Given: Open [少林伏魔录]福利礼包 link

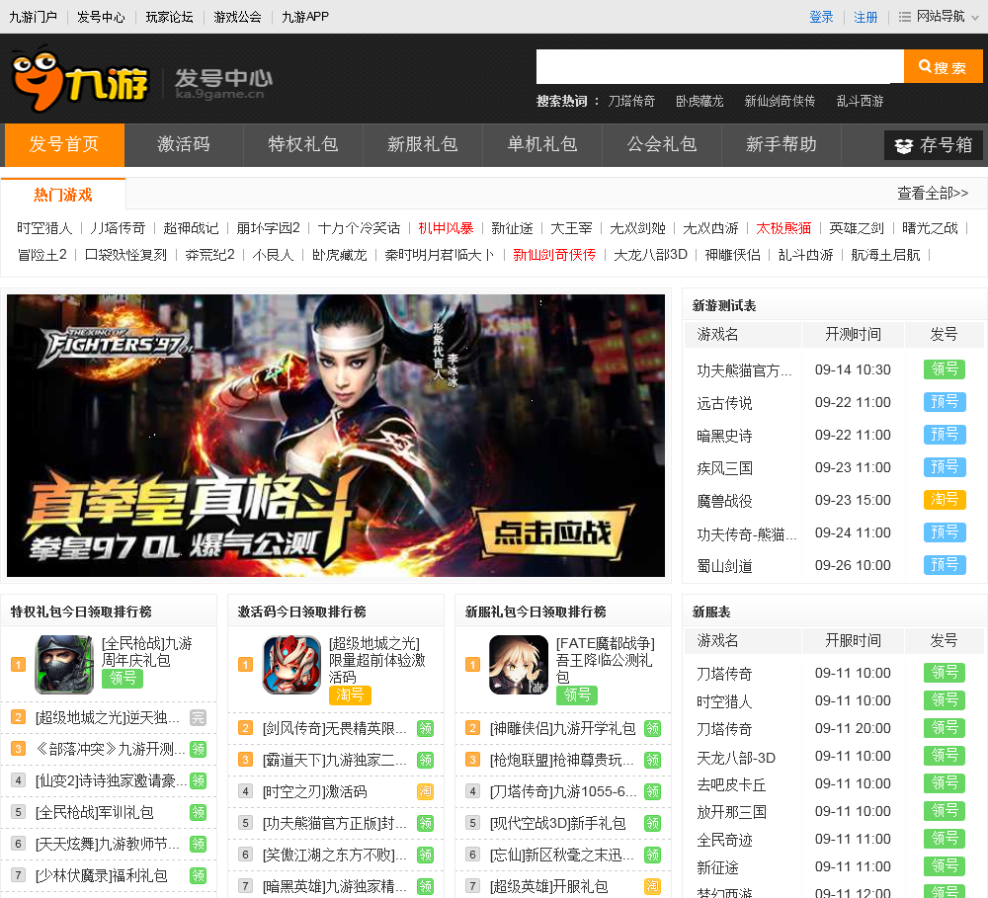Looking at the screenshot, I should pyautogui.click(x=102, y=875).
